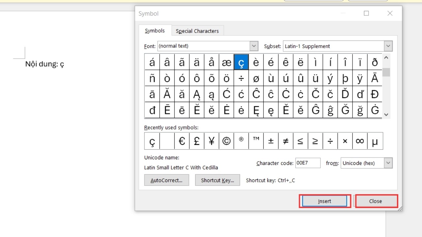422x237 pixels.
Task: Choose the Ġ character in the last row
Action: (375, 110)
